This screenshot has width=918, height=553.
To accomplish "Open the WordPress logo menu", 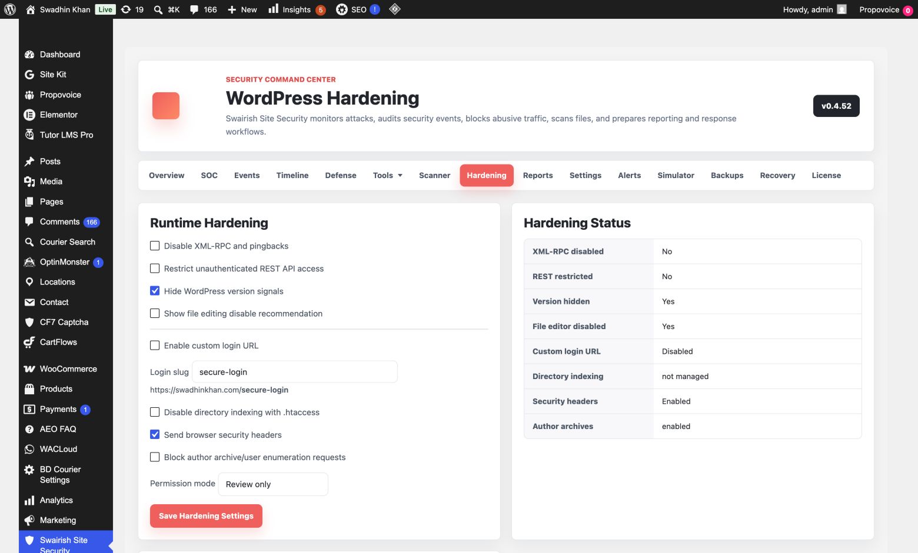I will (10, 9).
